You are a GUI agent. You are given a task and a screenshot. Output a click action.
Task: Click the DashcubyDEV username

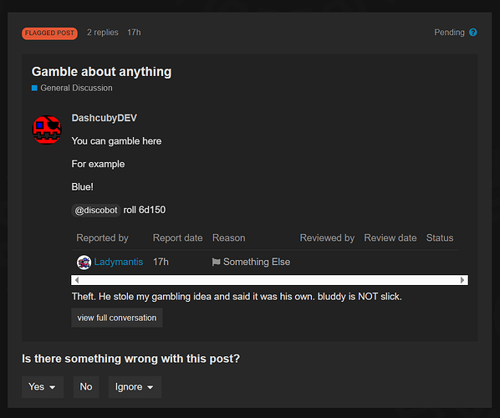pos(105,118)
